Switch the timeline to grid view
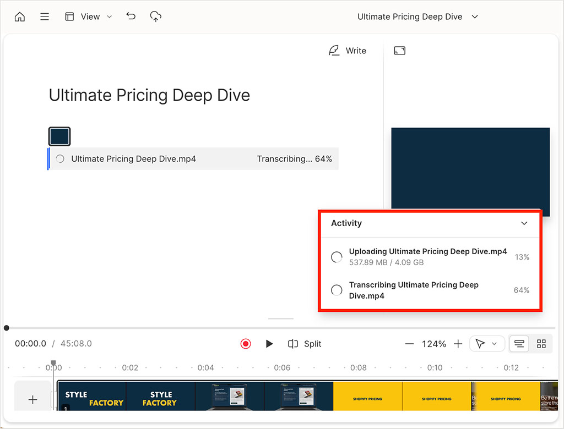This screenshot has height=429, width=564. [541, 343]
